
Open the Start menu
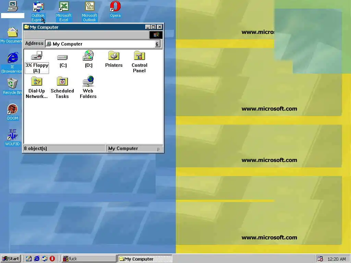coord(10,259)
